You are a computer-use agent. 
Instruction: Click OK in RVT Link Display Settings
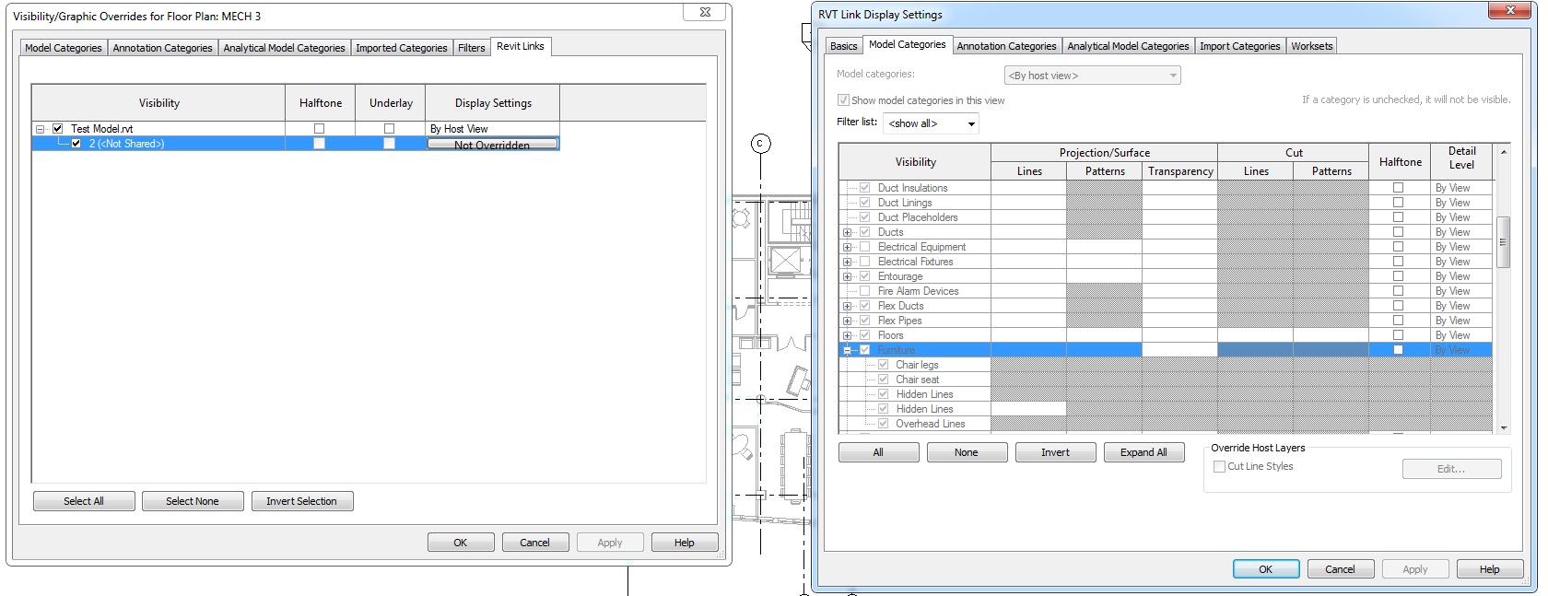point(1265,569)
